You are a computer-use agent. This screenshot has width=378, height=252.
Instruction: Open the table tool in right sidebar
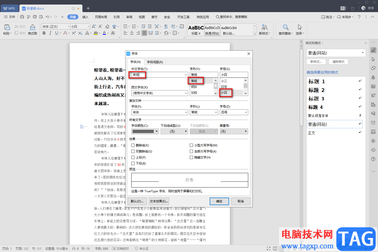[x=373, y=86]
